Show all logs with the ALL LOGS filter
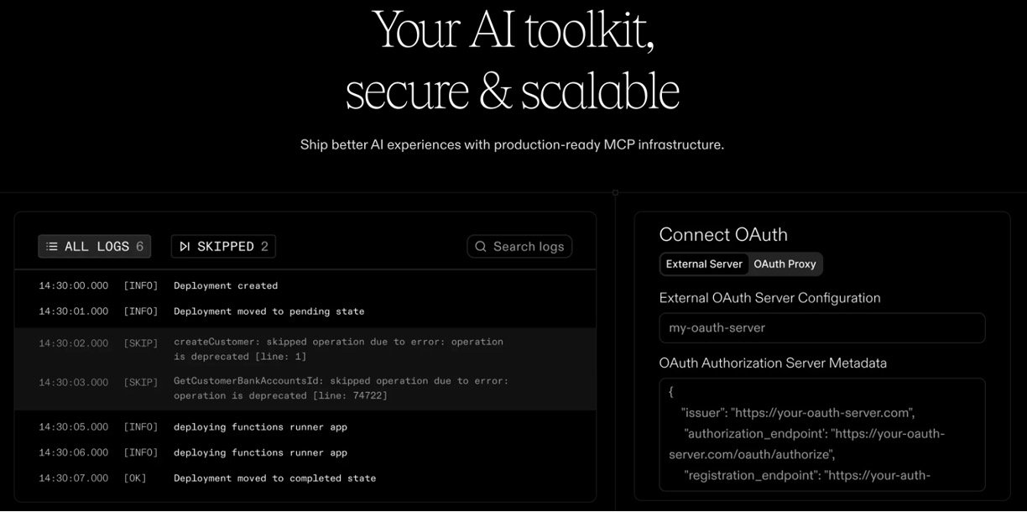The width and height of the screenshot is (1027, 512). pyautogui.click(x=95, y=247)
